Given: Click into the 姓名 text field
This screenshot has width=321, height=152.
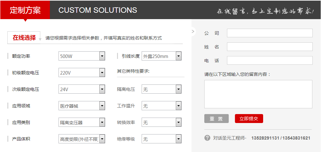Looking at the screenshot, I should coord(270,47).
